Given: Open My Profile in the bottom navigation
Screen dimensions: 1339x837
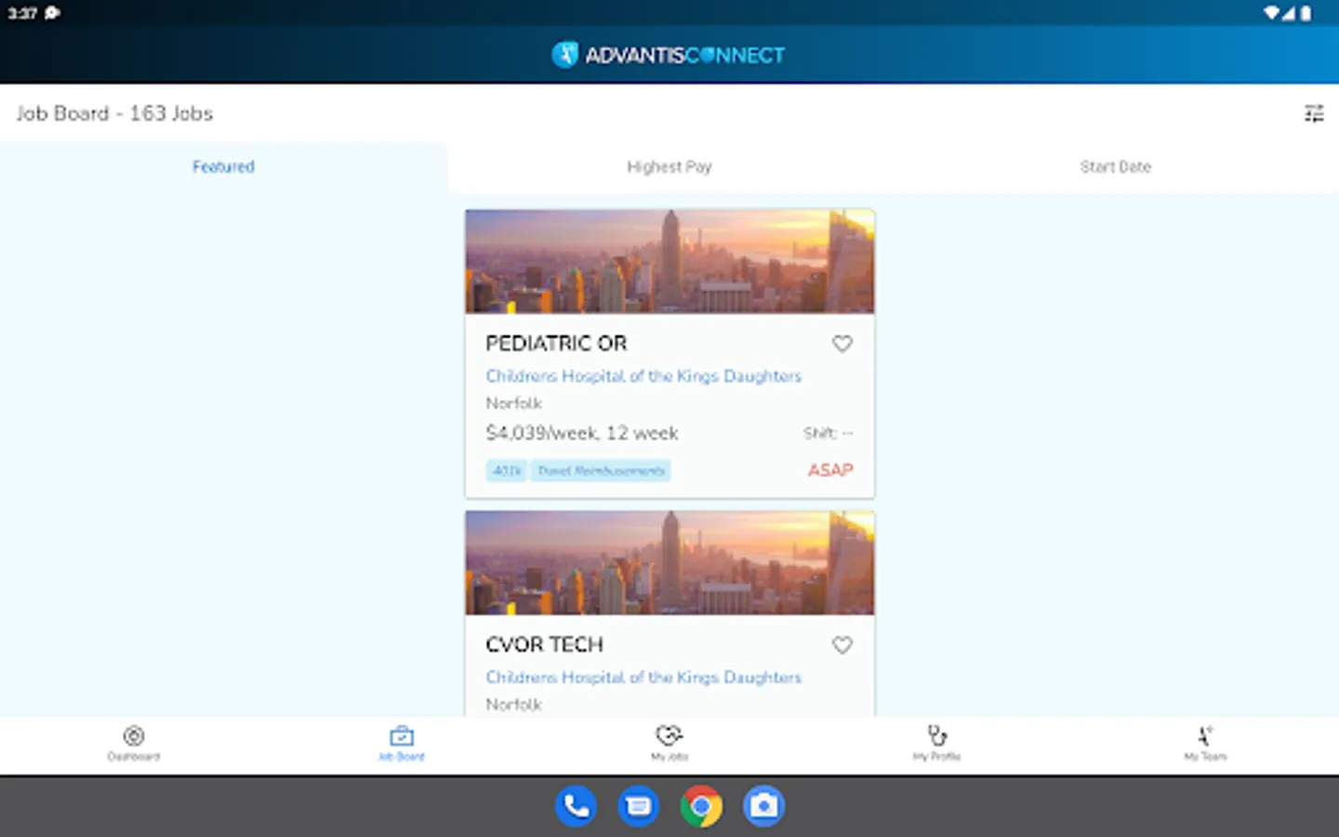Looking at the screenshot, I should tap(937, 744).
